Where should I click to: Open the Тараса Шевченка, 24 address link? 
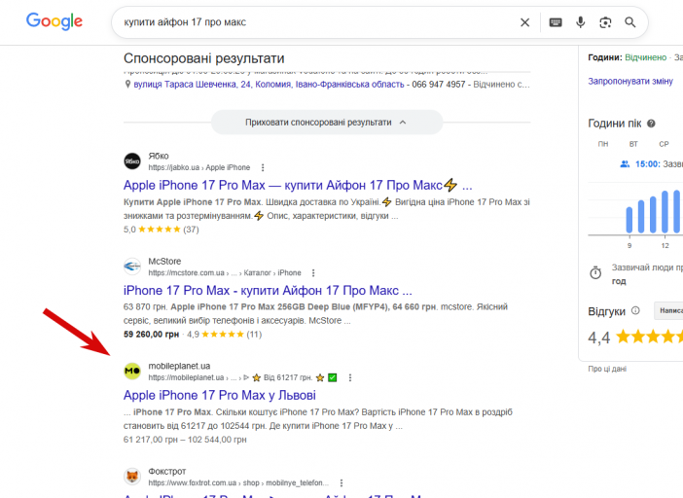269,85
